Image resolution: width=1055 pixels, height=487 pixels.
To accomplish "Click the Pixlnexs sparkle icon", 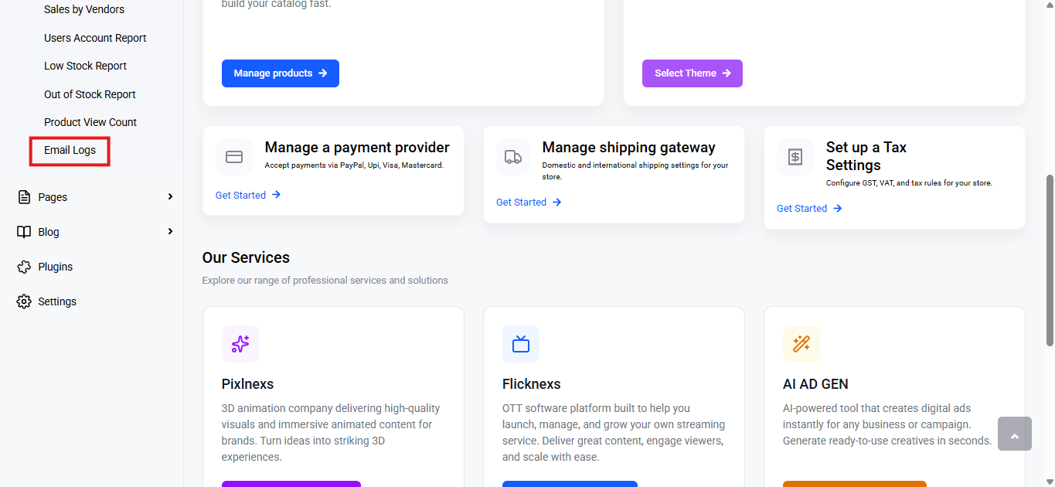I will 240,344.
